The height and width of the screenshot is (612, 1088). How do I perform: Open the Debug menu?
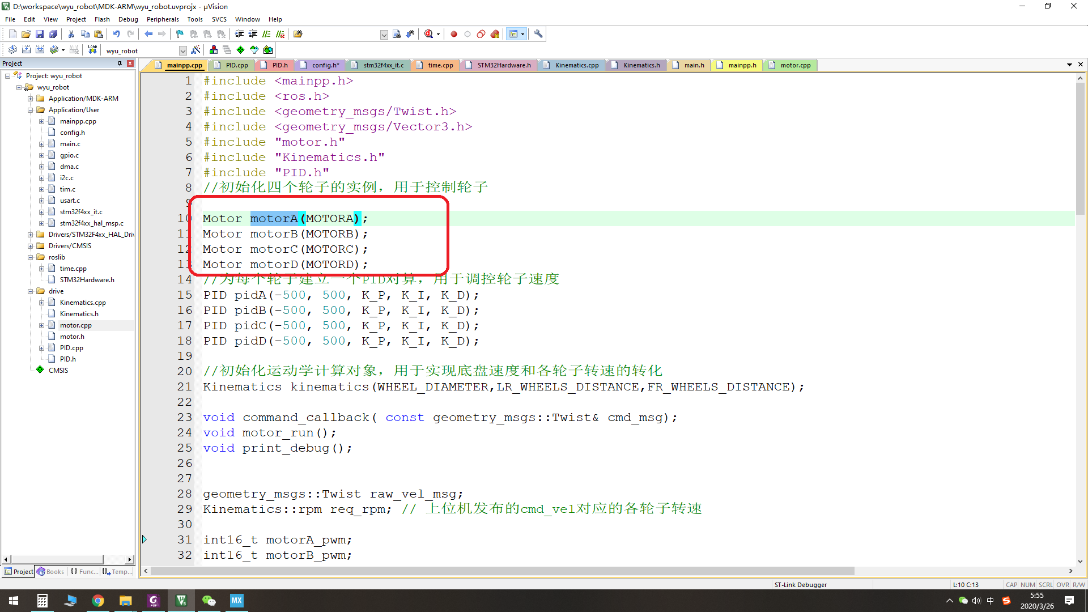128,19
